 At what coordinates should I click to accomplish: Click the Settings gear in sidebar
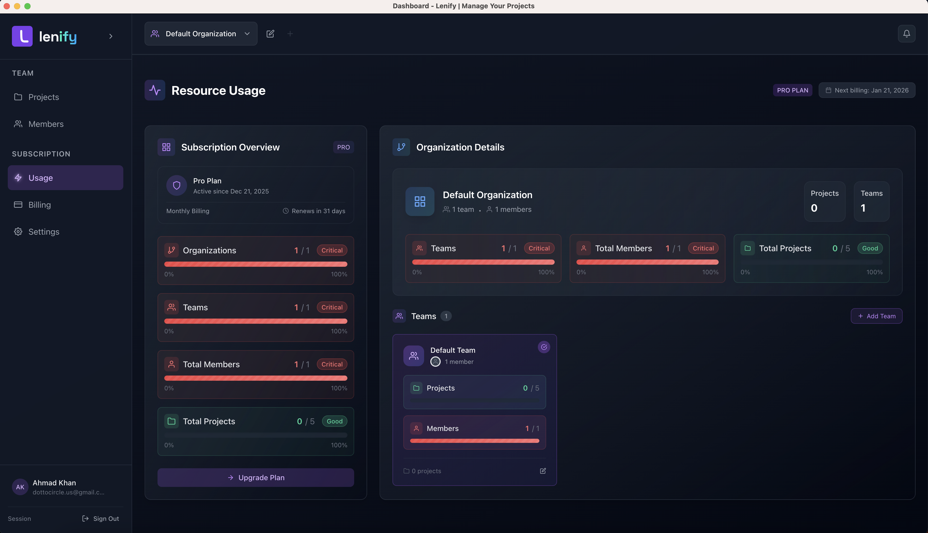18,231
